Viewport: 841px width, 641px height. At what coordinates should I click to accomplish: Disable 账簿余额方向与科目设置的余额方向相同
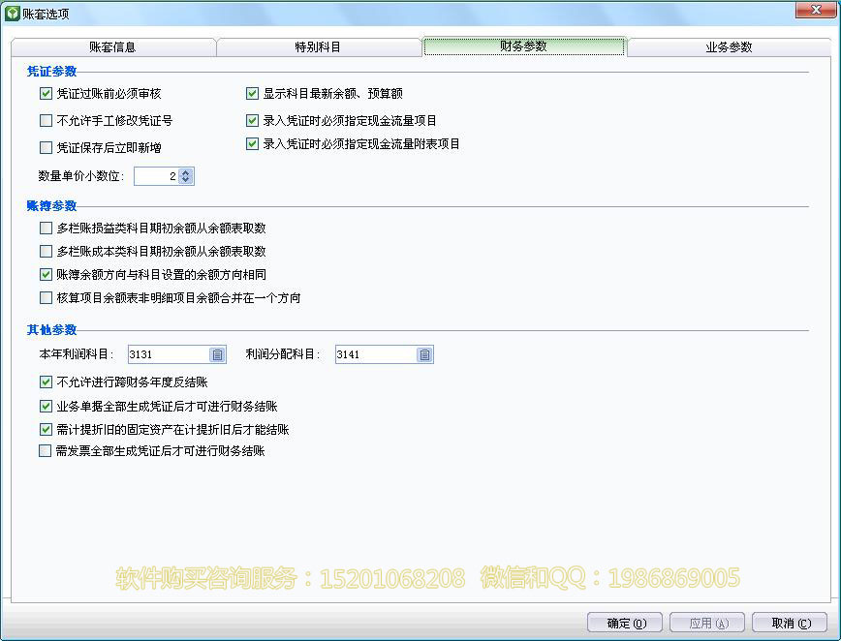46,273
